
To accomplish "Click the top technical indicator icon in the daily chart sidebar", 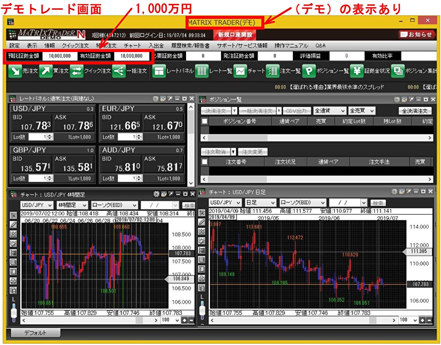I will coord(202,231).
